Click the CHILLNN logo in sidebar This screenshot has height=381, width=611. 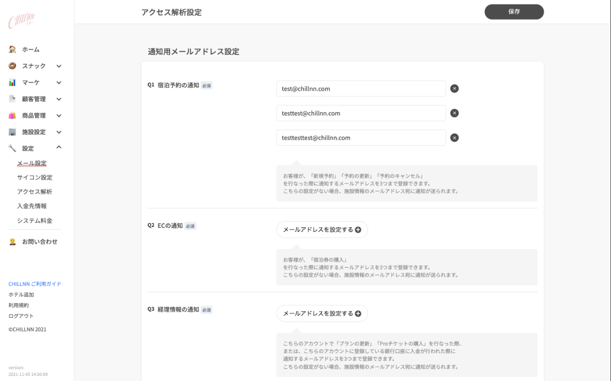click(21, 21)
